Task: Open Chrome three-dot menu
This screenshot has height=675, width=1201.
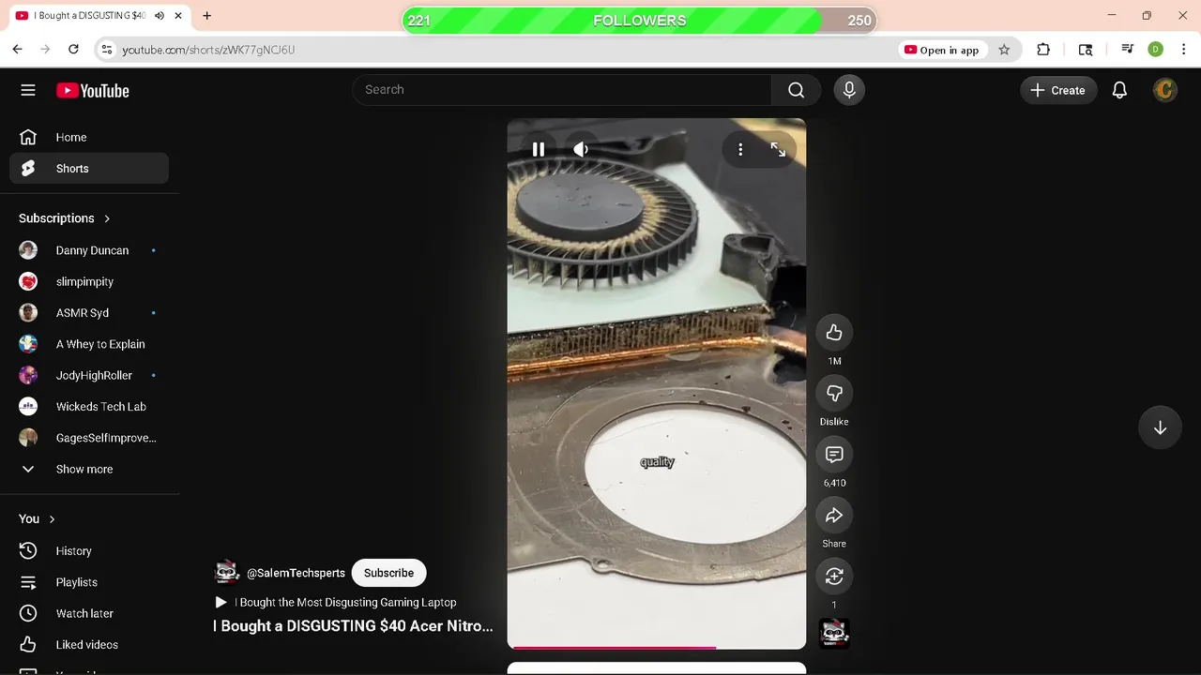Action: click(1182, 50)
